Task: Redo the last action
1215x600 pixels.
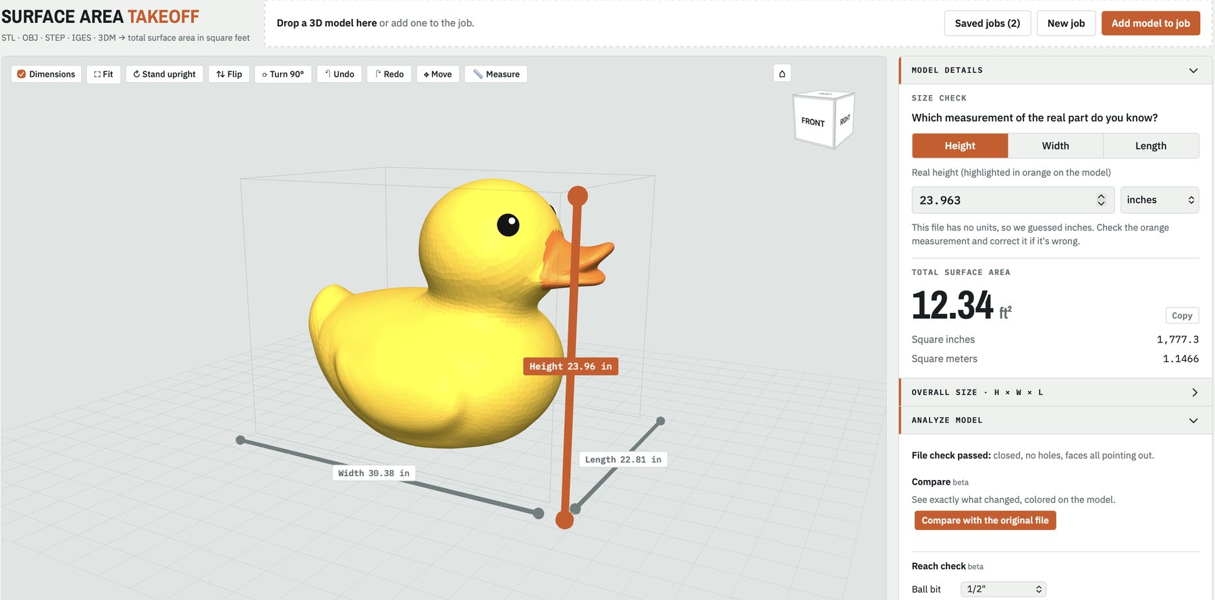Action: click(x=389, y=74)
